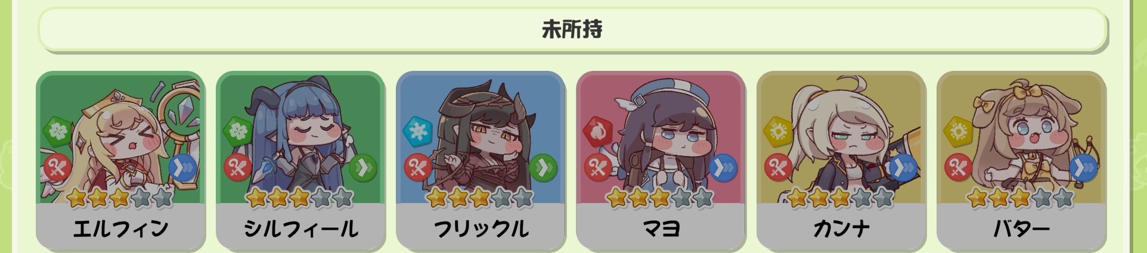Click the red crossed-tools icon on フリックル
The width and height of the screenshot is (1147, 253).
(417, 168)
